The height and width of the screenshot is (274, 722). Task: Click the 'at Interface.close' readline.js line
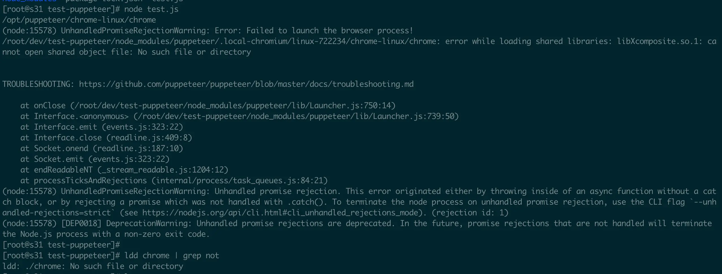pyautogui.click(x=106, y=138)
